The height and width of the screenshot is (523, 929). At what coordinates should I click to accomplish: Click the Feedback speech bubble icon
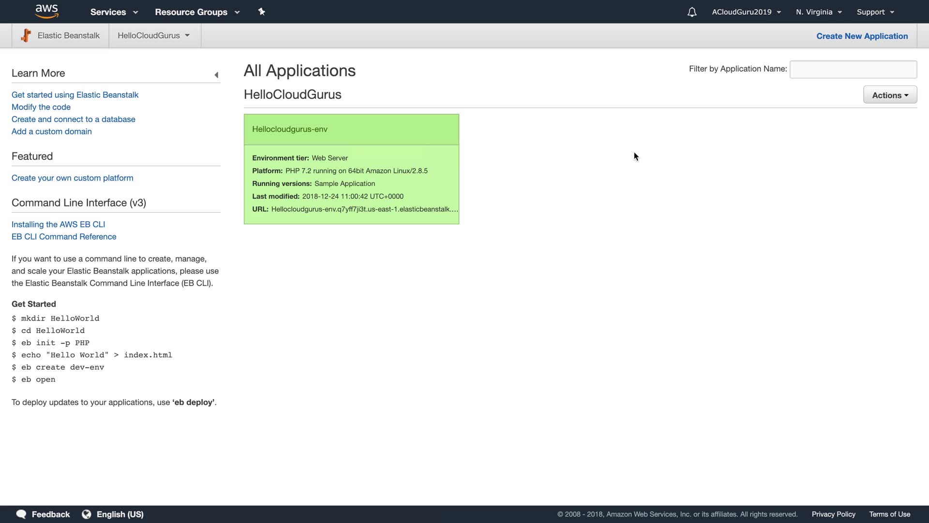click(x=21, y=514)
